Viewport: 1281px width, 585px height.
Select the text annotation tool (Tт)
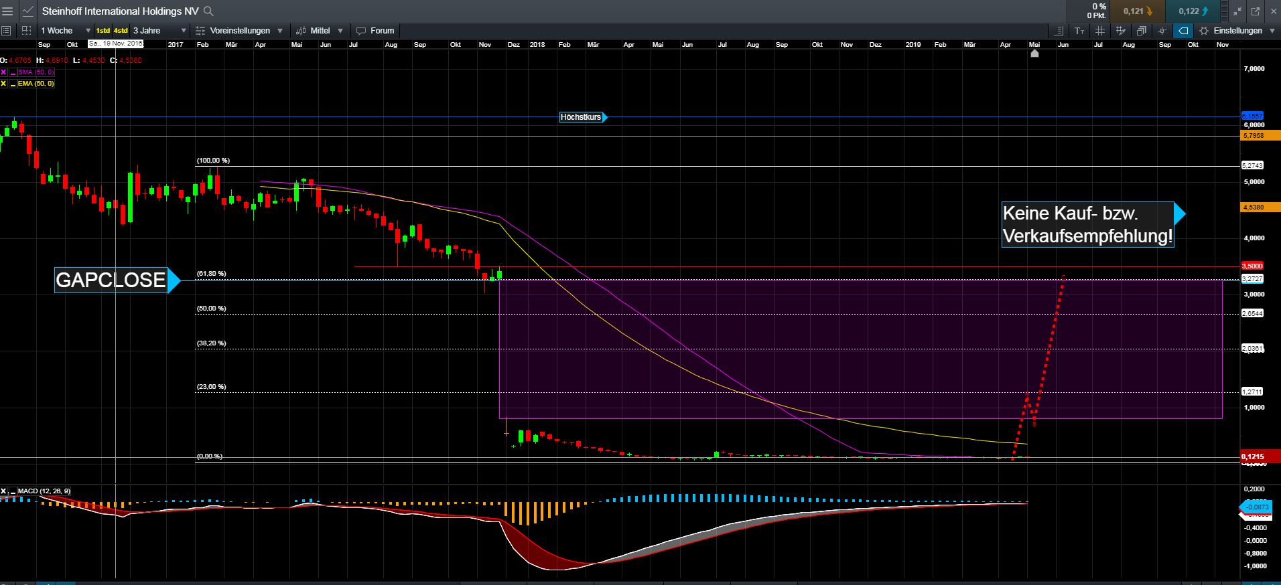coord(1079,31)
